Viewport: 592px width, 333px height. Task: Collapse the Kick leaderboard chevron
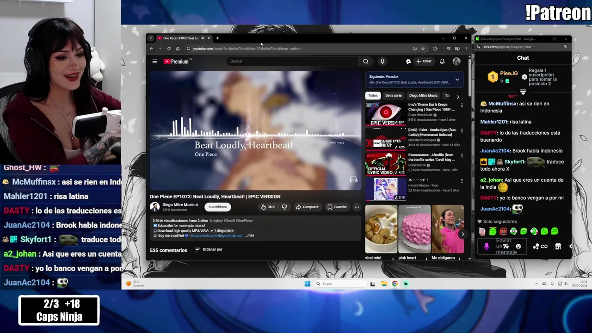(523, 92)
